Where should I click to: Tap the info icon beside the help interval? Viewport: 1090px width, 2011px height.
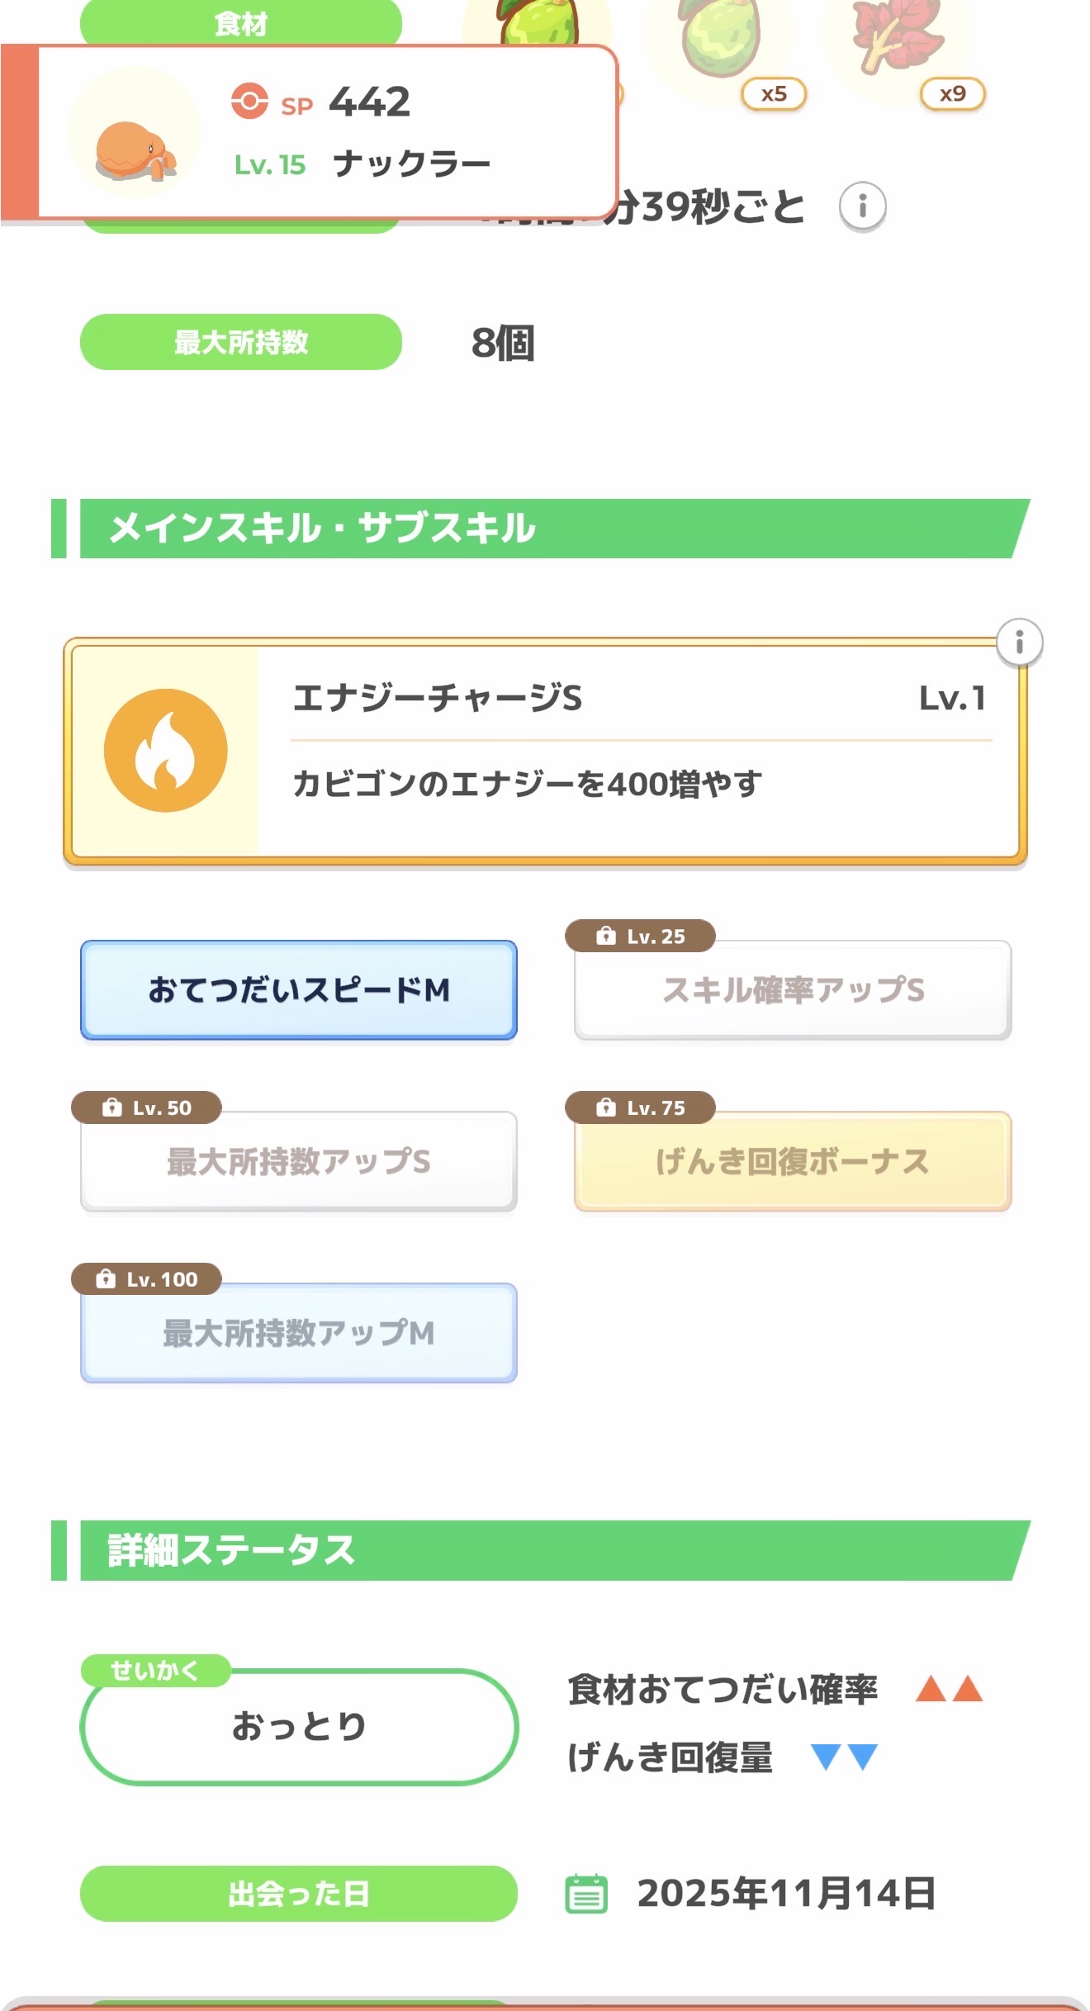pyautogui.click(x=862, y=206)
